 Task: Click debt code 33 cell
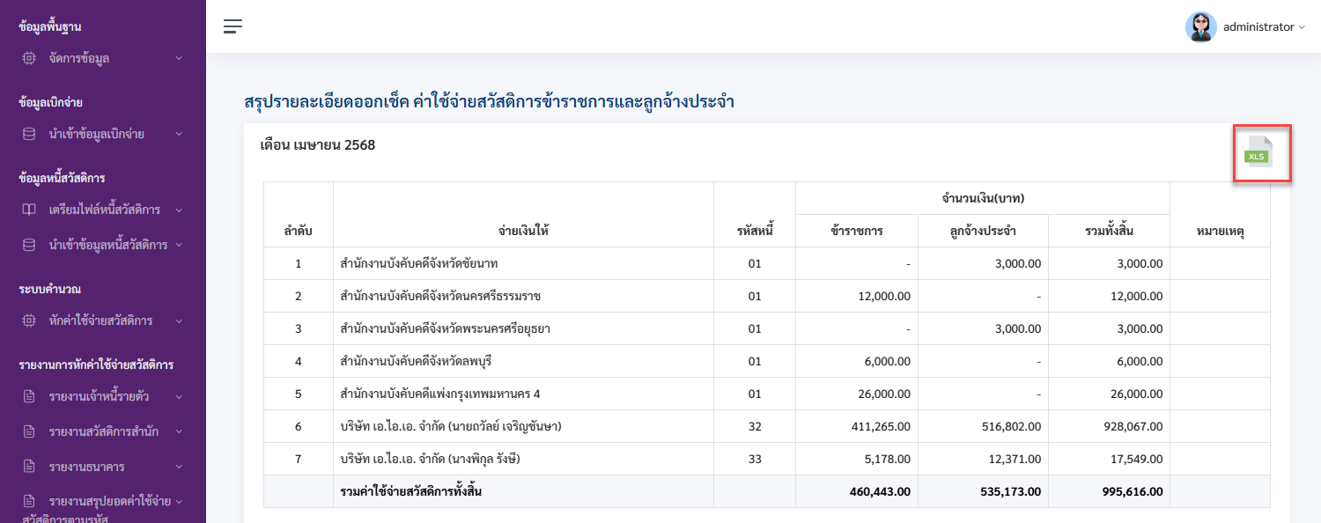(x=755, y=459)
